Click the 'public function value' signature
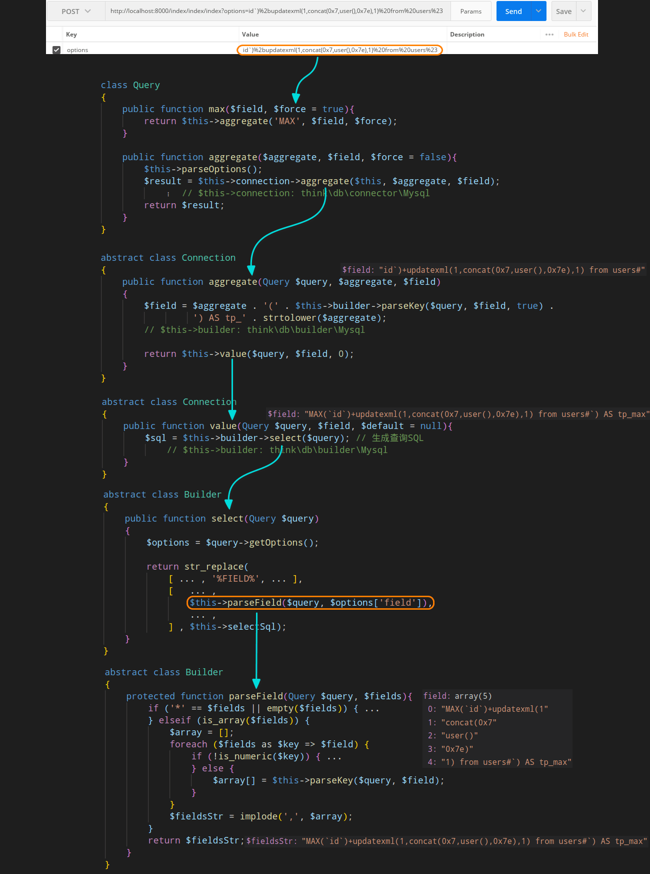Screen dimensions: 650x874 (x=288, y=426)
